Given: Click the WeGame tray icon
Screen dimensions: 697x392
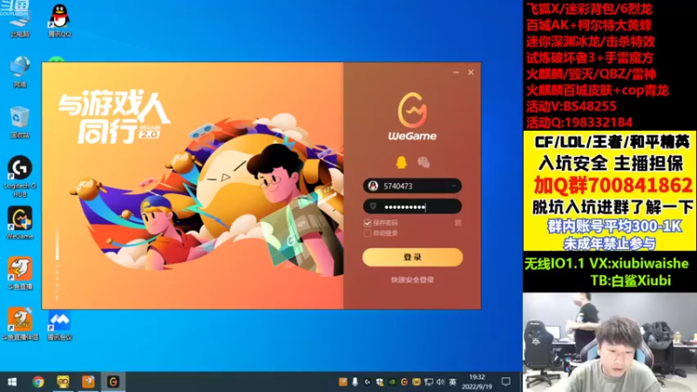Looking at the screenshot, I should (x=404, y=382).
